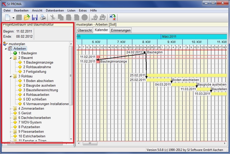
Task: Expand the 4 Zimmerarbeiten folder
Action: click(11, 109)
